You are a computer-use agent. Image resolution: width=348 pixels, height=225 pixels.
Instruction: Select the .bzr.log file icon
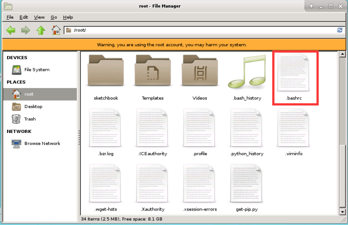tap(105, 128)
